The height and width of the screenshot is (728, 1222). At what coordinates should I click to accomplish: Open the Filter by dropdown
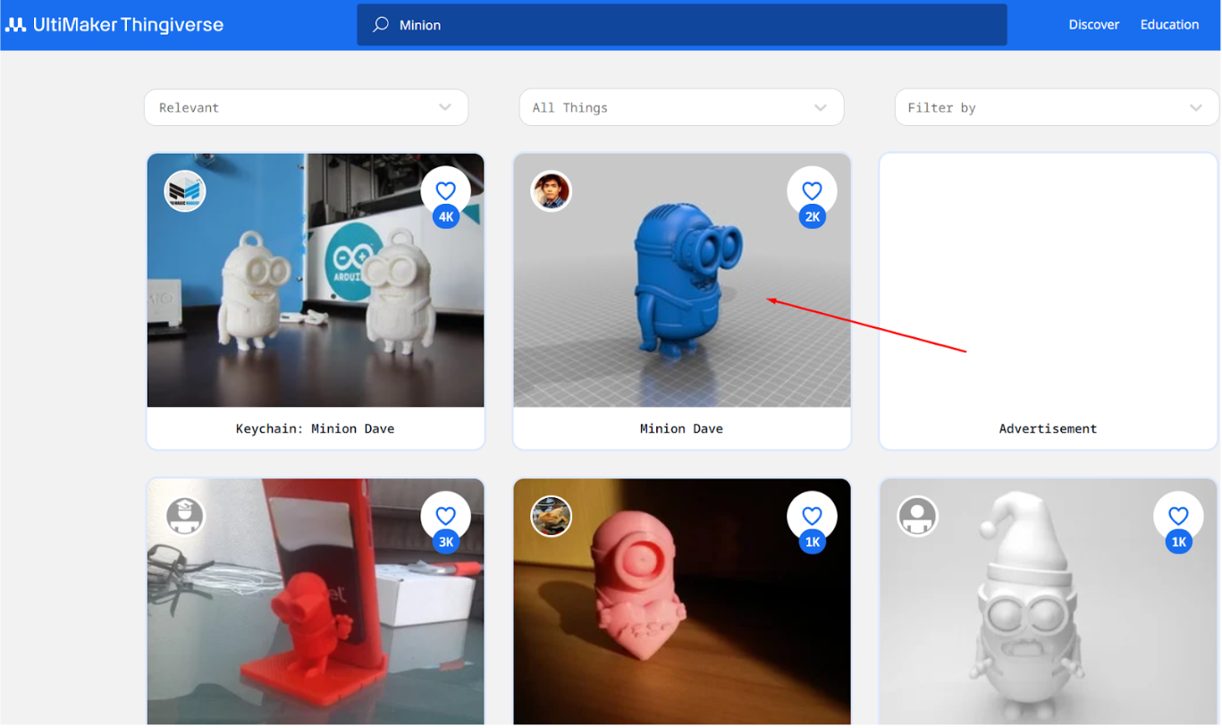pyautogui.click(x=1057, y=107)
